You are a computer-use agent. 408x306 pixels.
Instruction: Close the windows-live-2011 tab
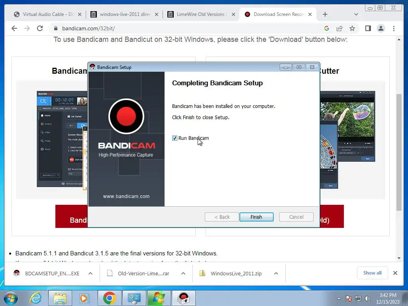point(156,14)
